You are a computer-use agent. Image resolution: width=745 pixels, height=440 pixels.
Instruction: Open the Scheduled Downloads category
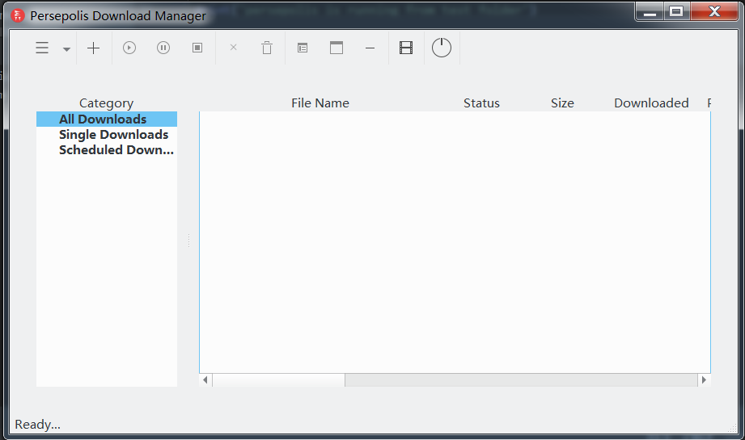coord(116,150)
